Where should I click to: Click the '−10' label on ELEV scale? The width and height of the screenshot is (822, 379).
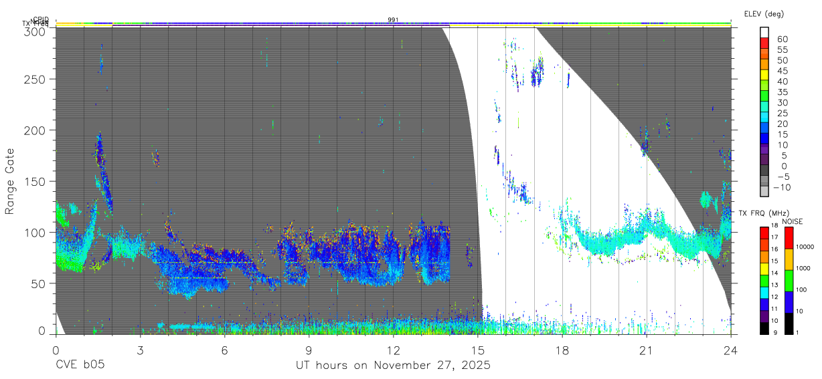point(782,187)
